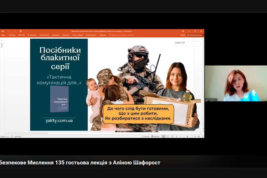Open the Конструктор ribbon tab
The image size is (267, 178).
(x=44, y=35)
